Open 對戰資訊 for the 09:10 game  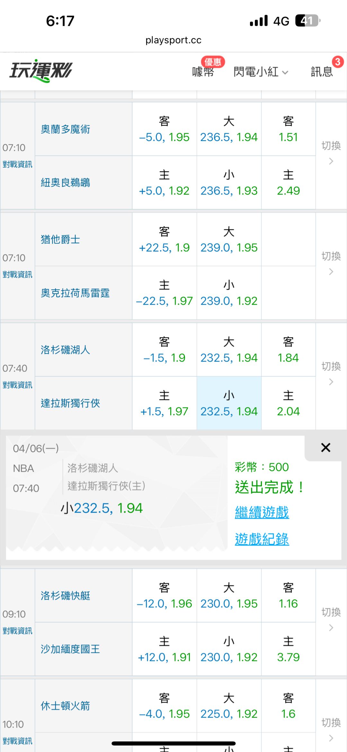tap(17, 631)
